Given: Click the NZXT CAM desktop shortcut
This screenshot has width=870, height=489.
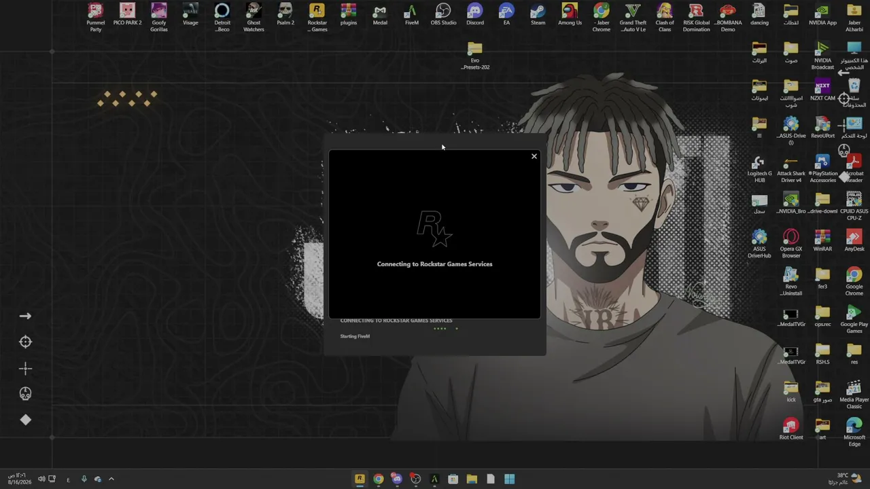Looking at the screenshot, I should click(822, 91).
